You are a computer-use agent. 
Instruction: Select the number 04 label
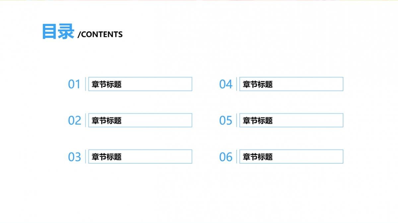click(226, 84)
